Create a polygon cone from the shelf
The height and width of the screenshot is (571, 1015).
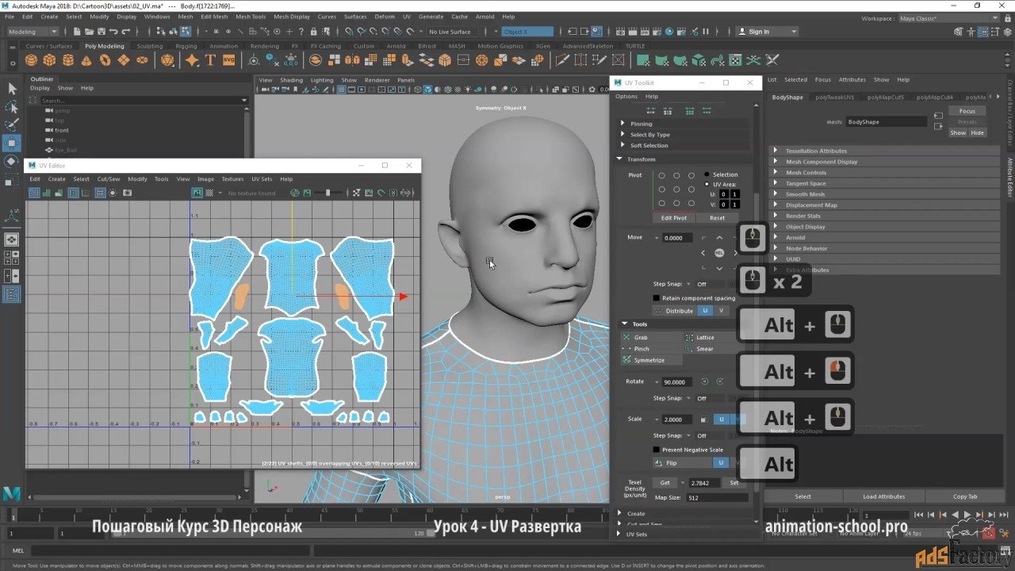(x=86, y=60)
